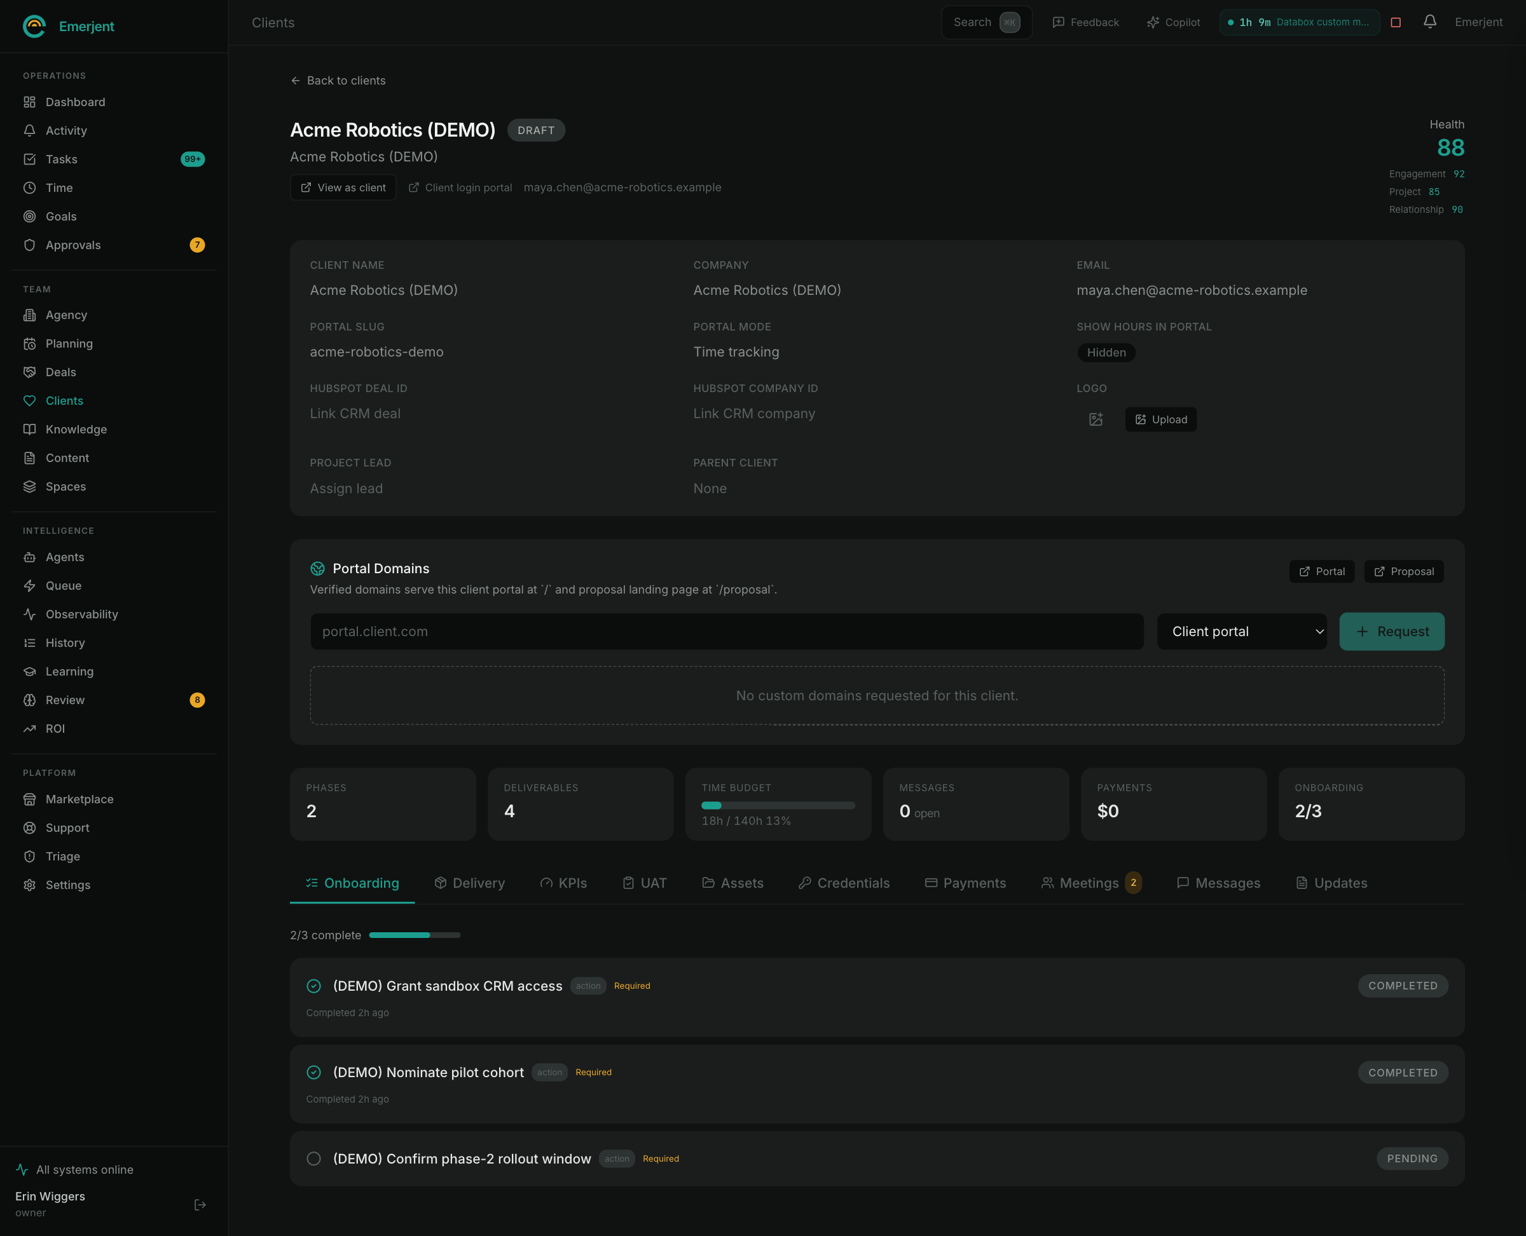Image resolution: width=1526 pixels, height=1236 pixels.
Task: Open the Spaces layers item
Action: click(114, 486)
